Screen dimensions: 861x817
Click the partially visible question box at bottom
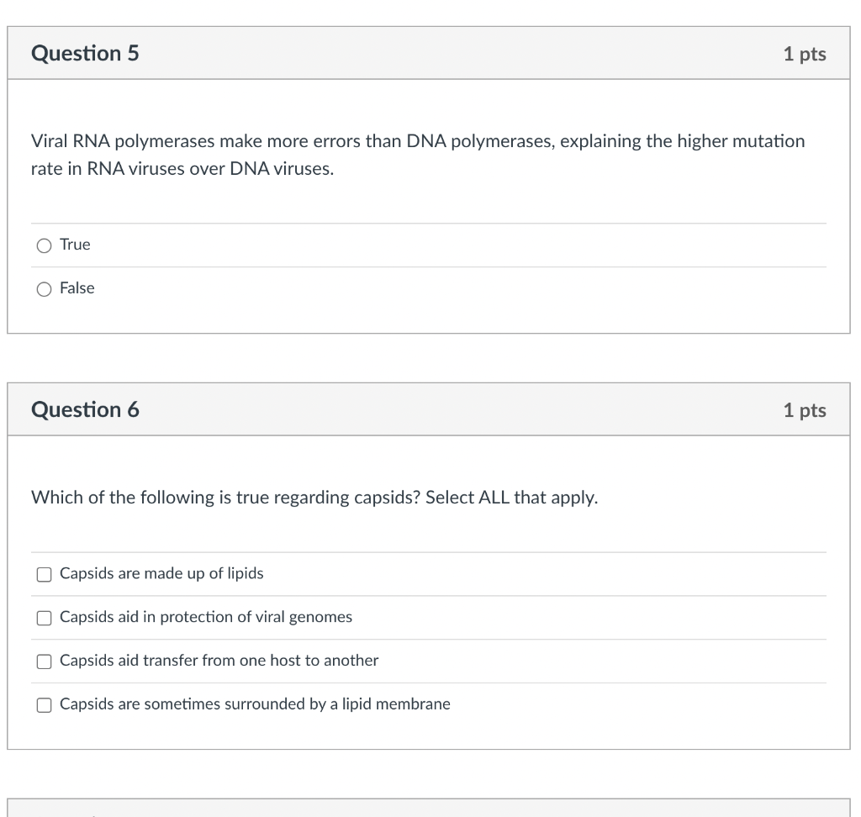(429, 808)
